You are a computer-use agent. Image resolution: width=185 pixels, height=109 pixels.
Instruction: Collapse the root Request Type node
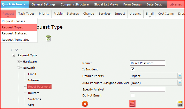pos(13,56)
